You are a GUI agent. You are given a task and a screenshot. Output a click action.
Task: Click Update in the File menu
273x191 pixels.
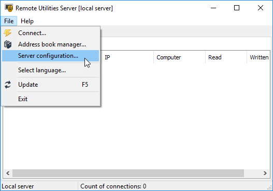50,85
